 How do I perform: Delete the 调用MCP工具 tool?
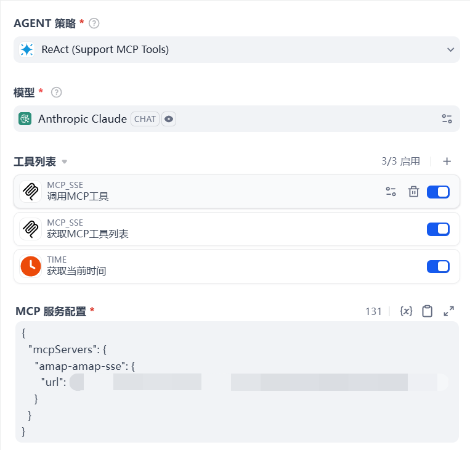point(414,192)
